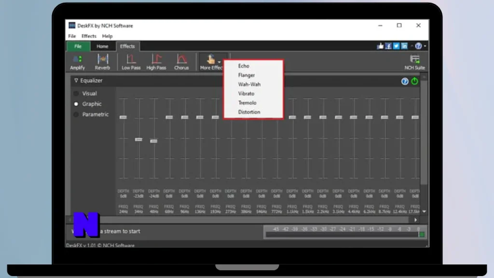
Task: Select the Low Pass filter tool
Action: coord(131,62)
